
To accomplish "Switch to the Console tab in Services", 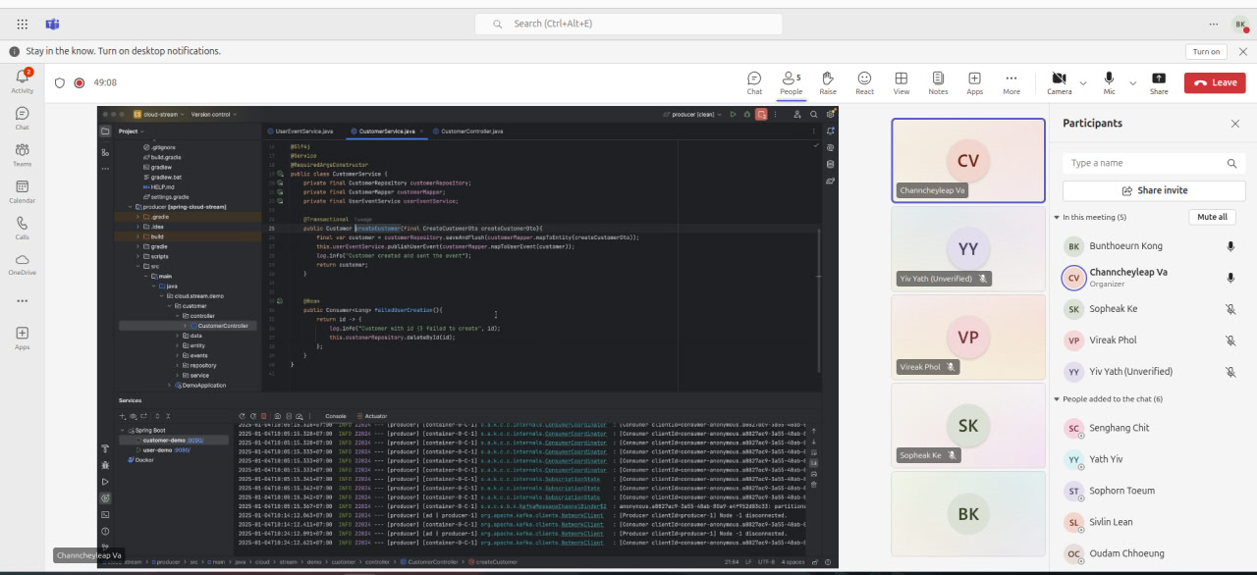I will 336,416.
